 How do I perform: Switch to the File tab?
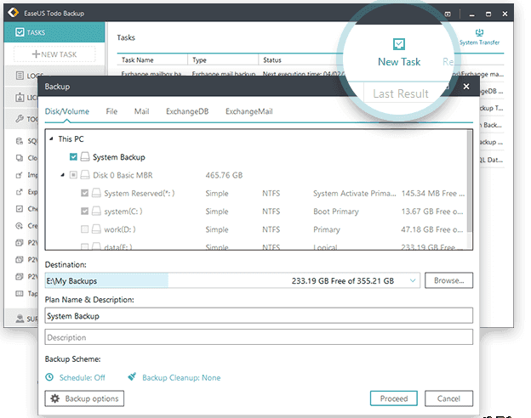point(111,111)
